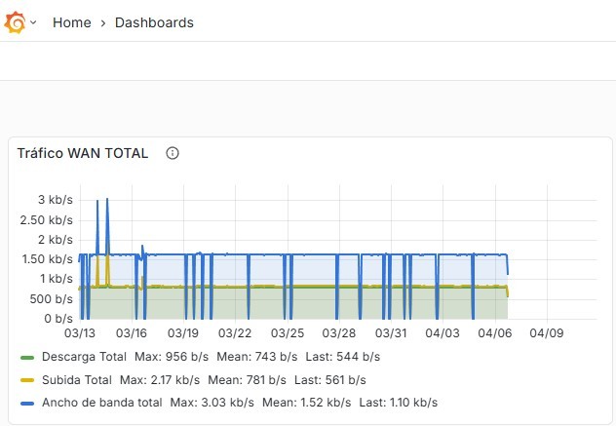Click Last: 1.10 kb/s legend value
The width and height of the screenshot is (616, 426).
(399, 403)
